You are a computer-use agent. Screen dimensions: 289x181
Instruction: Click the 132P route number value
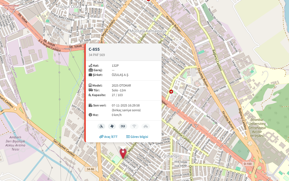click(115, 66)
